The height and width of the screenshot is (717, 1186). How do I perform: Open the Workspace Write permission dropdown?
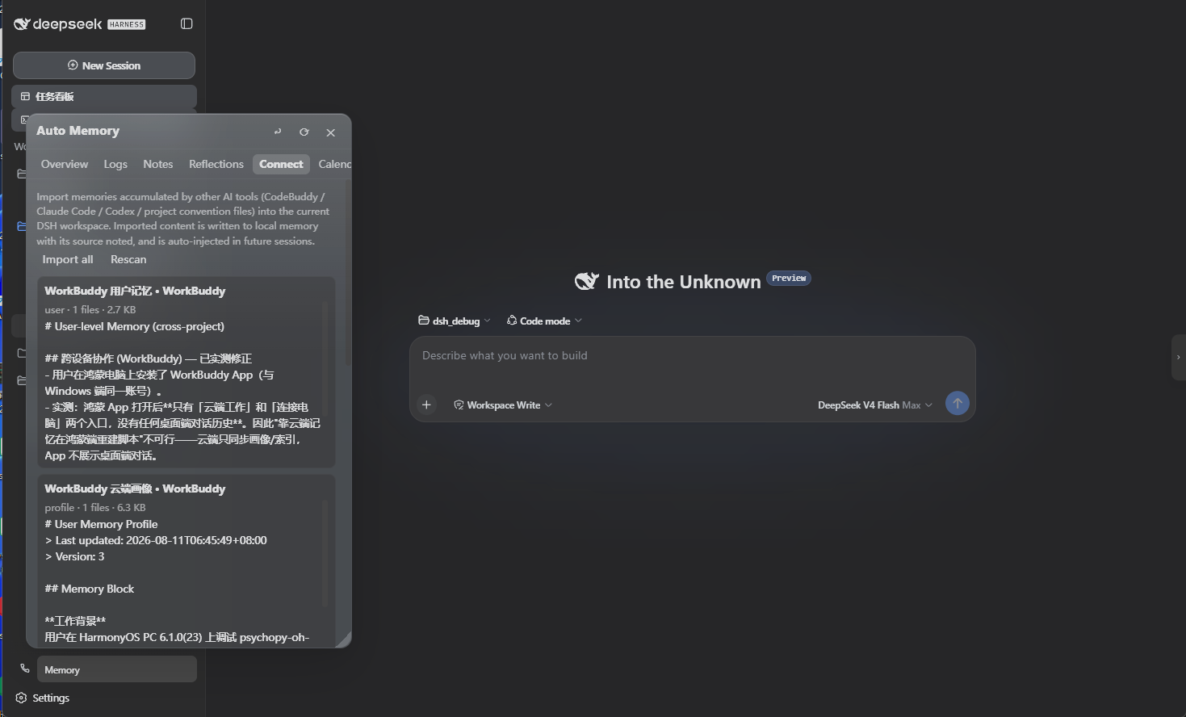(x=503, y=405)
